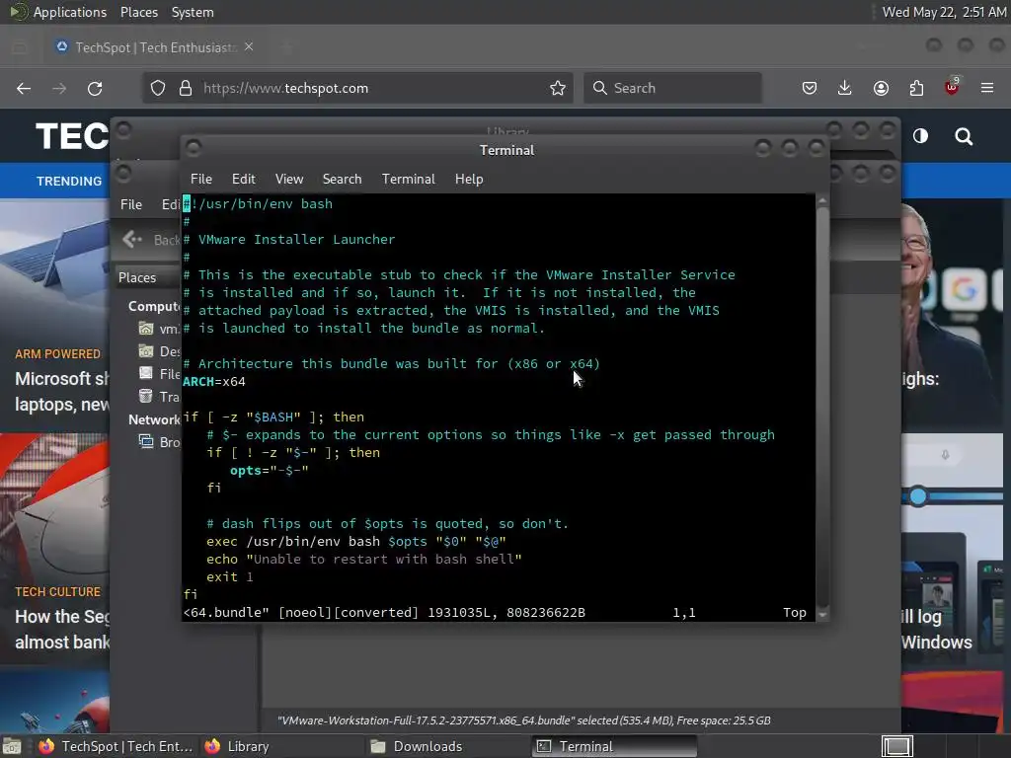
Task: Open the Firefox extensions puzzle icon
Action: pos(916,88)
